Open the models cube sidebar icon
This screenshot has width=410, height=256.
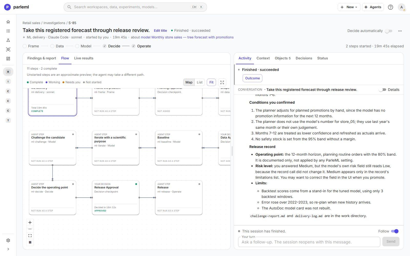click(x=8, y=49)
